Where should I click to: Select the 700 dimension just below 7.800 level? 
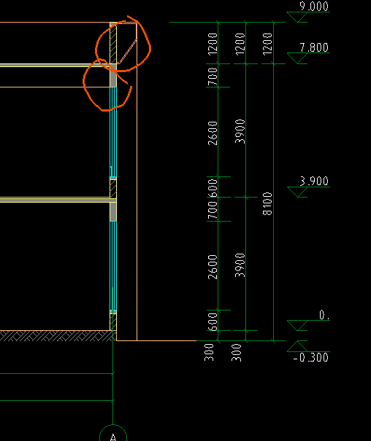[x=213, y=77]
